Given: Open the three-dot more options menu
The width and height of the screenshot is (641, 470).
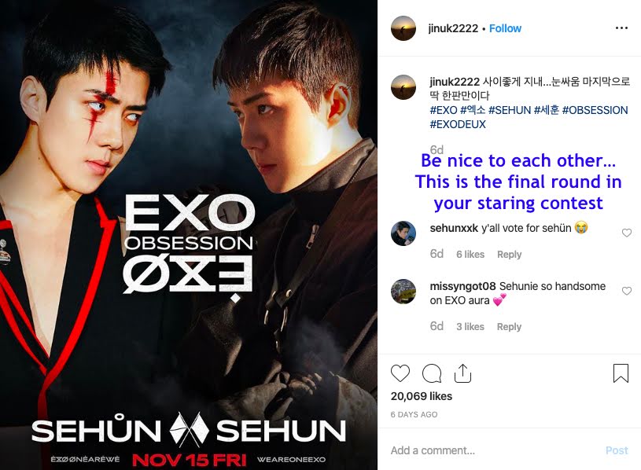Looking at the screenshot, I should click(x=621, y=28).
